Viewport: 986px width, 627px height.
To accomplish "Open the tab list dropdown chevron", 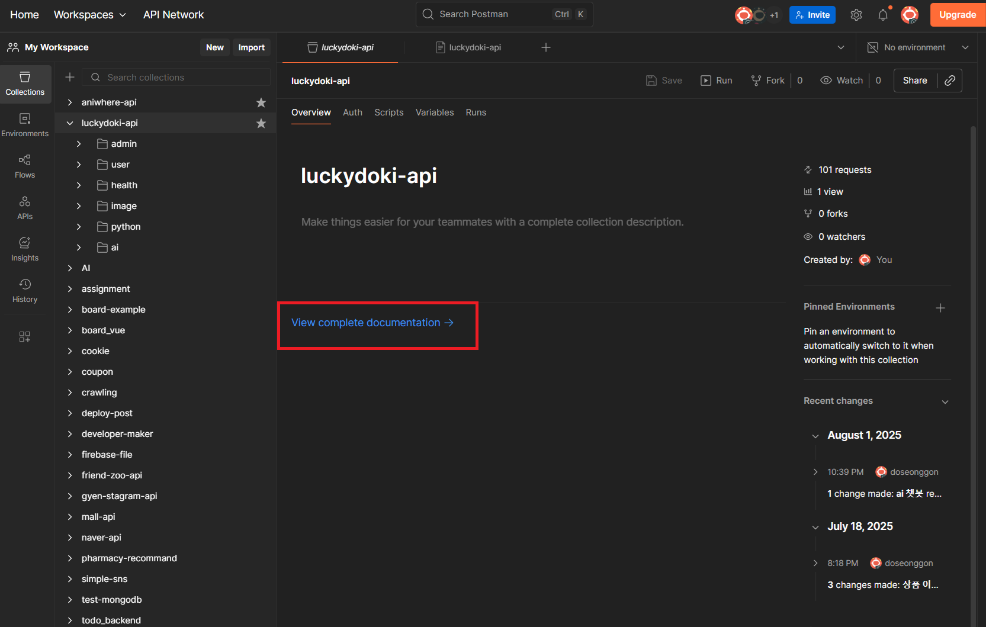I will click(x=841, y=47).
